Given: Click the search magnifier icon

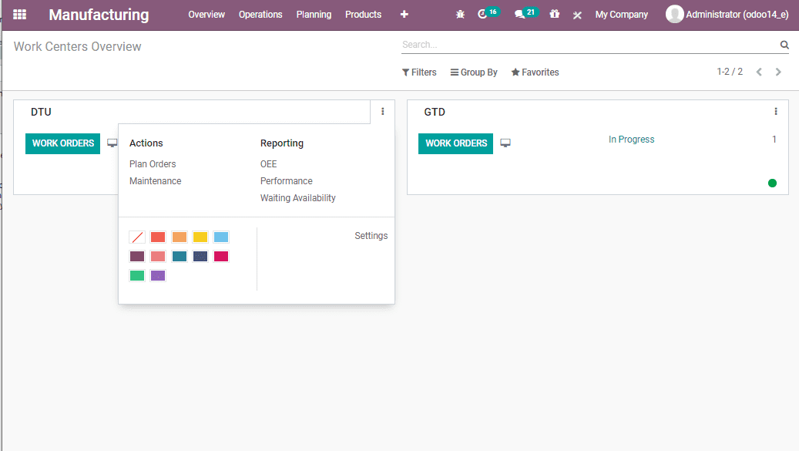Looking at the screenshot, I should [x=784, y=44].
